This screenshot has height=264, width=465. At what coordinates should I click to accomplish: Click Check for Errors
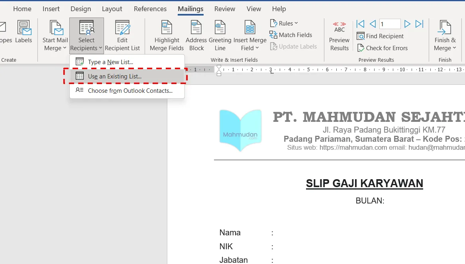click(x=382, y=48)
